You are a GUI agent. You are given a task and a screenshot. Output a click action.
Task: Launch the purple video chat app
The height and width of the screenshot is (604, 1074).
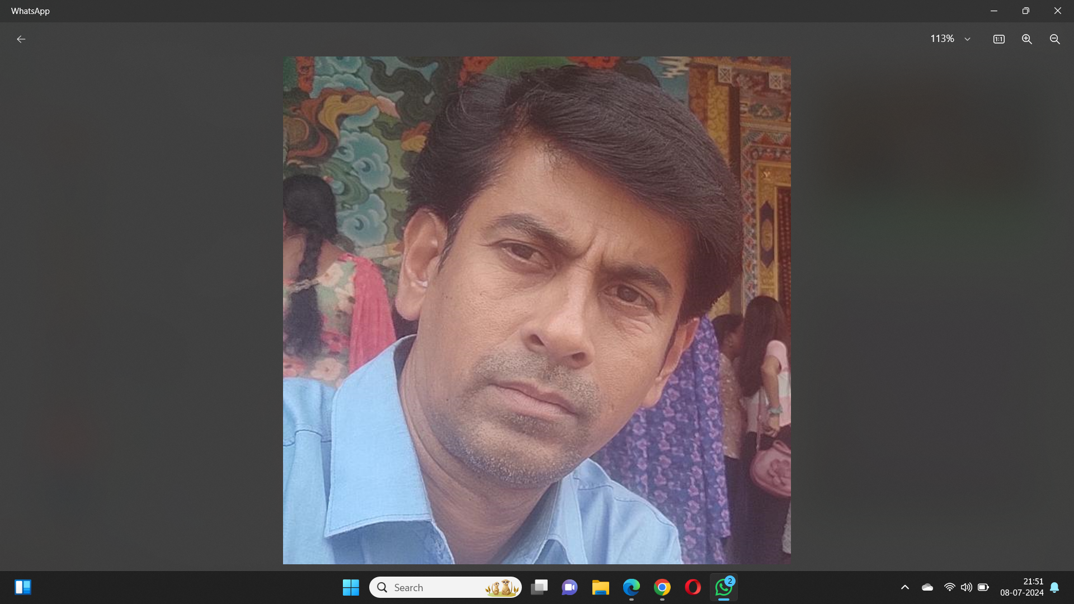tap(570, 587)
